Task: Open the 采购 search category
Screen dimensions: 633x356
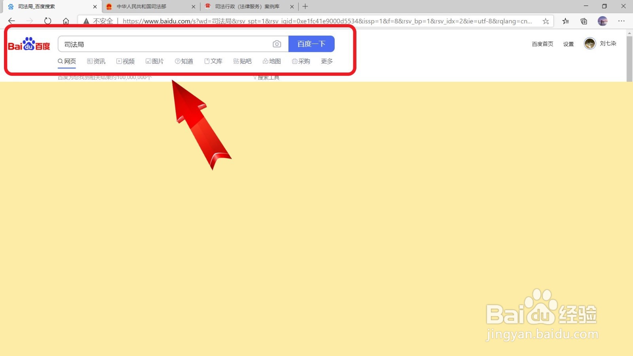Action: (x=301, y=61)
